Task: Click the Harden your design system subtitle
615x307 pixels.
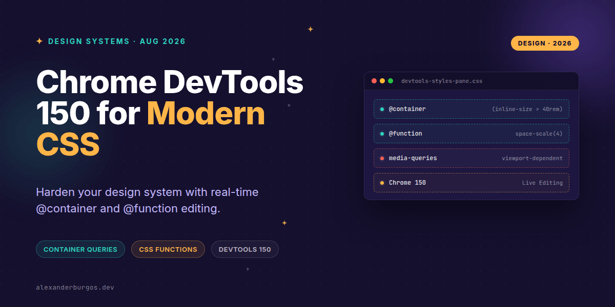Action: [x=147, y=201]
